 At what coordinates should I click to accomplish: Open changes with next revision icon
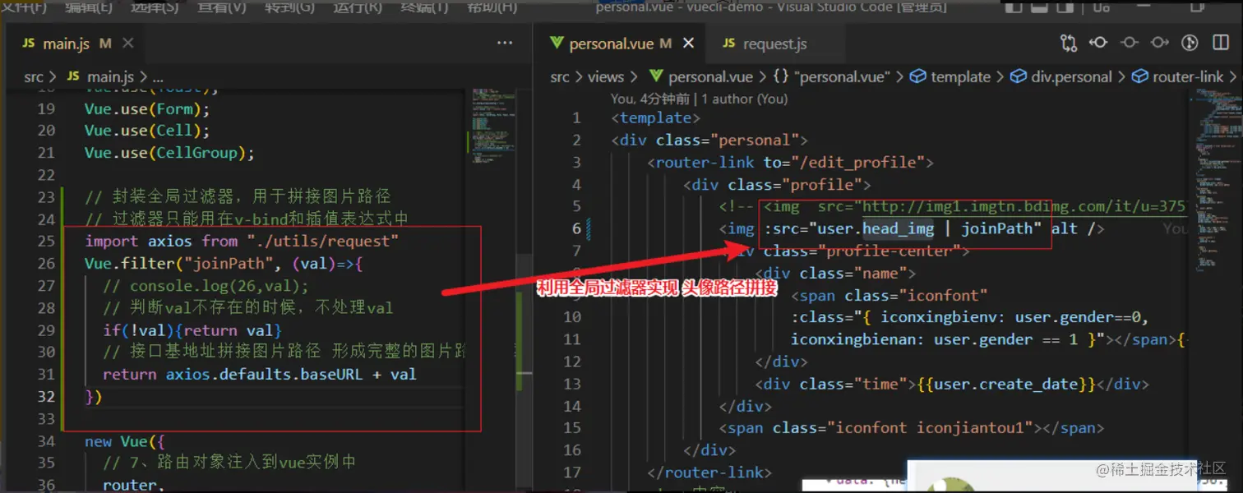[x=1159, y=43]
